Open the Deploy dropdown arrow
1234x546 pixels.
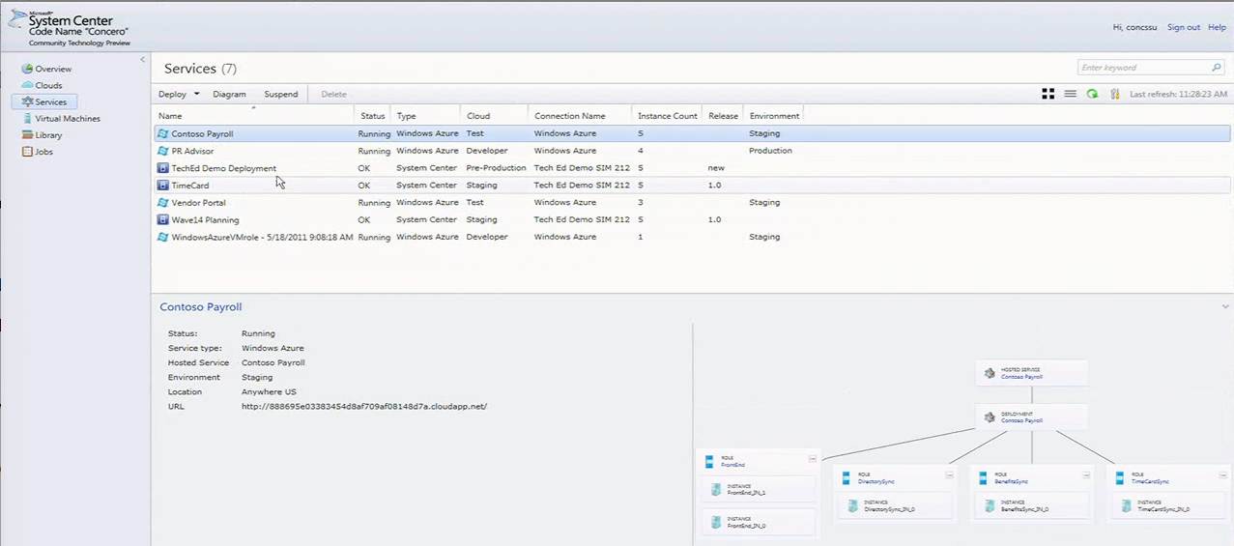(196, 95)
